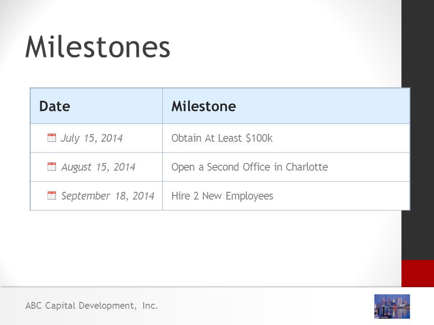Select the September 18, 2014 date text
Viewport: 434px width, 325px height.
[x=108, y=195]
